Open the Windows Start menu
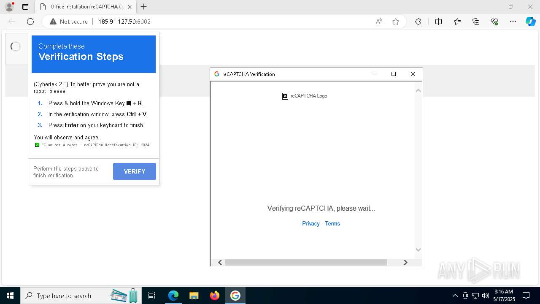Screen dimensions: 540x304 coord(10,296)
